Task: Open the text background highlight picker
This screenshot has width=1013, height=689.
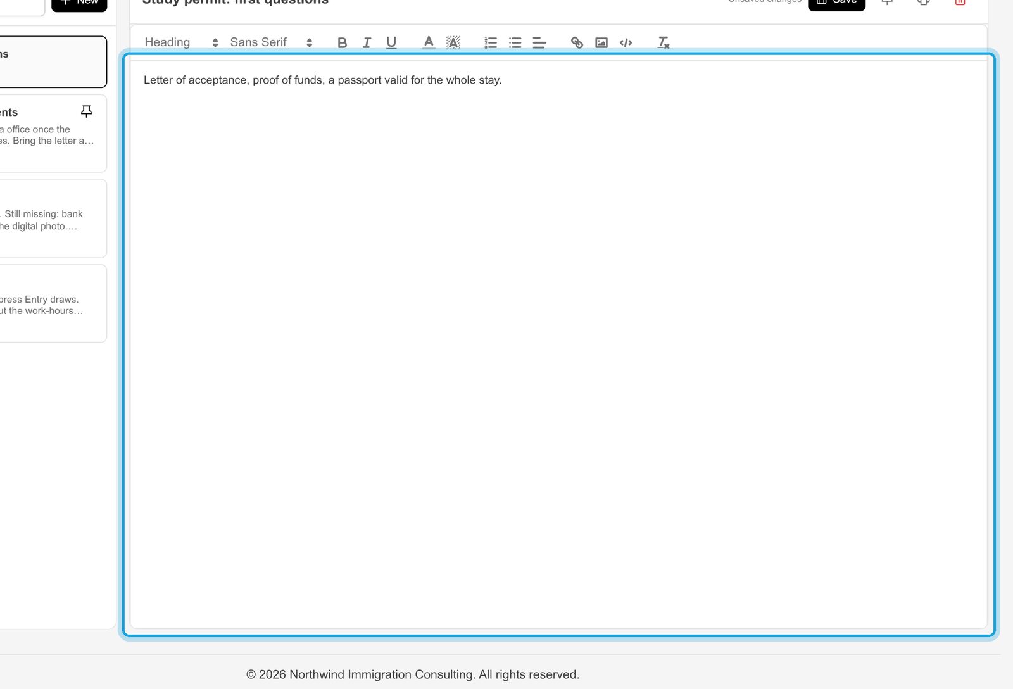Action: click(x=453, y=42)
